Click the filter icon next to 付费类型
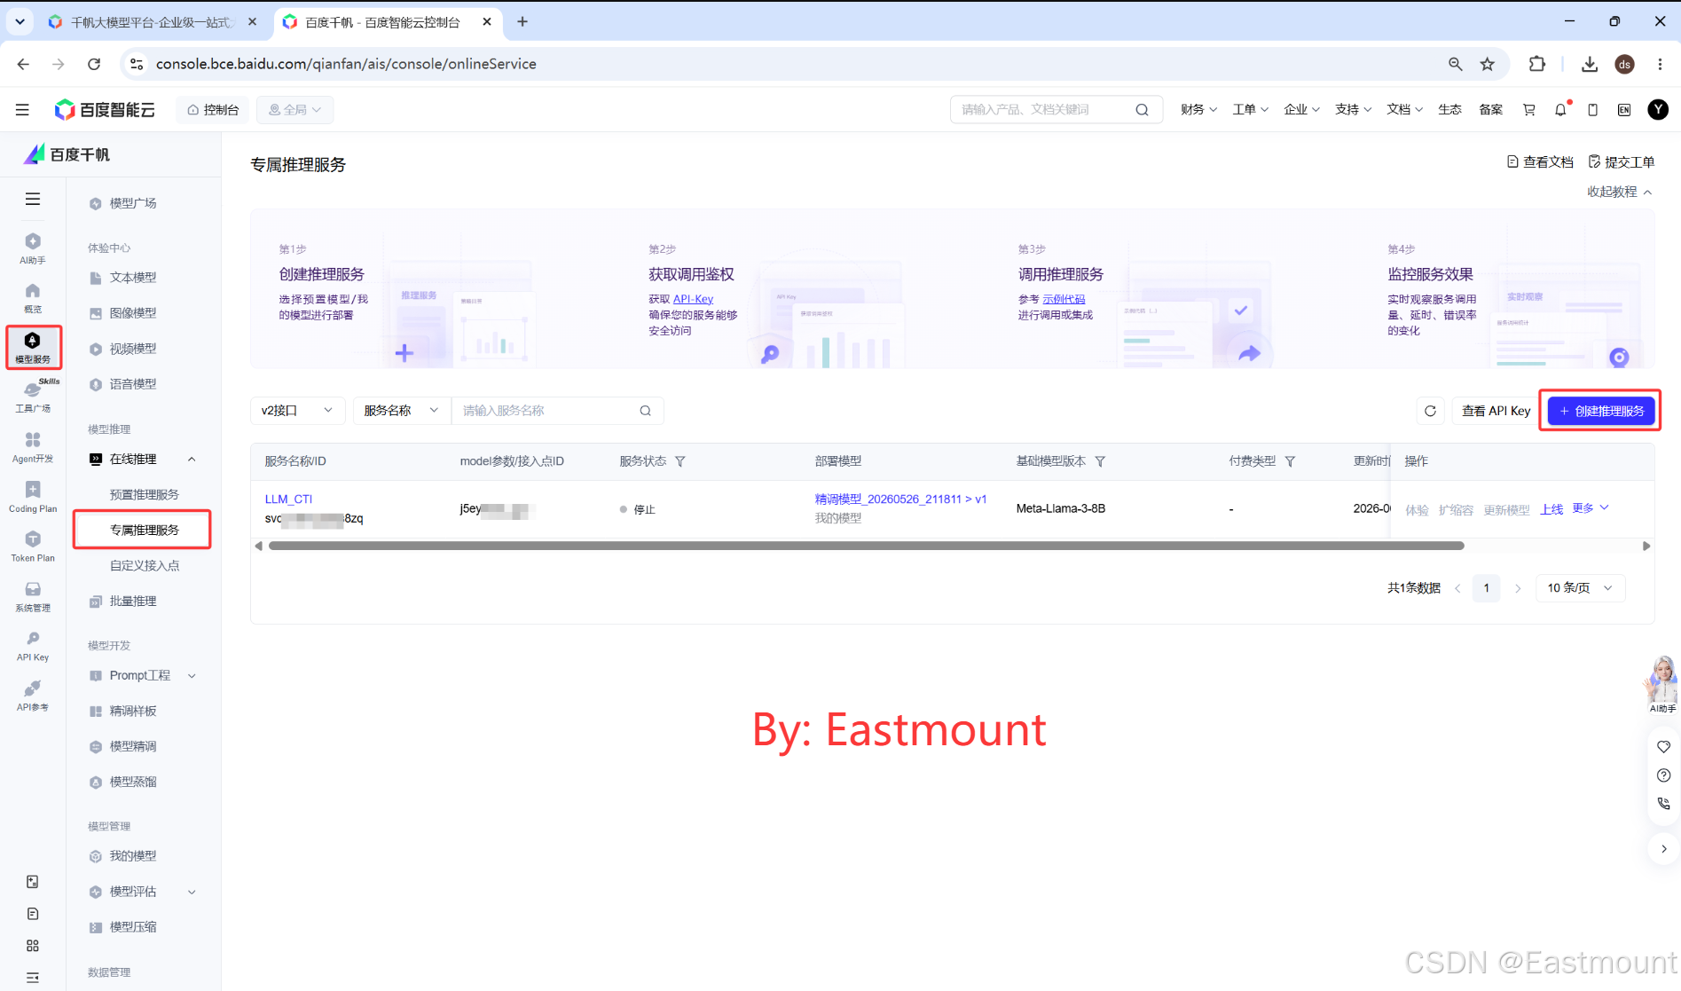This screenshot has width=1681, height=991. coord(1291,461)
